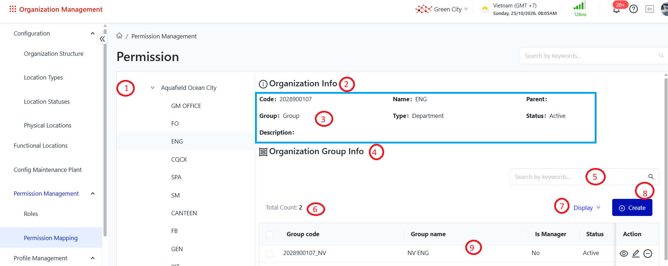Switch language with the EN icon
The image size is (668, 266).
click(x=650, y=9)
